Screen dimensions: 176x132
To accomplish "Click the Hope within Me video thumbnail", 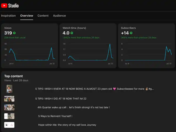I will (x=9, y=125).
